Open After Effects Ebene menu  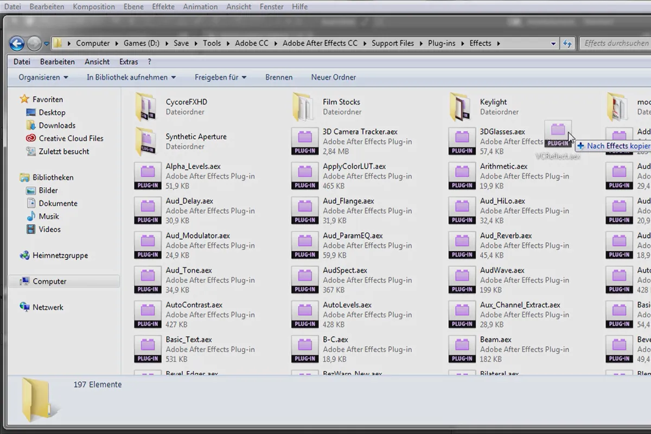(x=133, y=7)
